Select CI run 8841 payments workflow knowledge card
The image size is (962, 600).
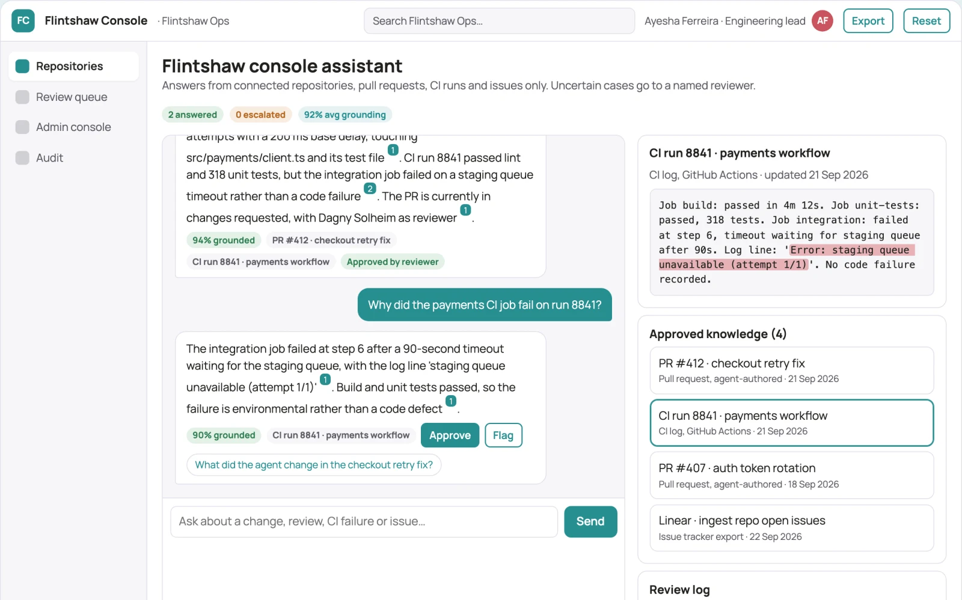click(x=791, y=423)
